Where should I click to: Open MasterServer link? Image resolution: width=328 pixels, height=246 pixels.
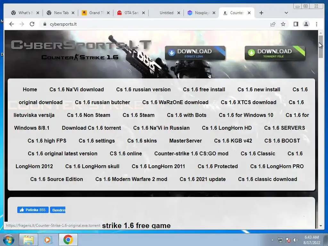pos(185,141)
